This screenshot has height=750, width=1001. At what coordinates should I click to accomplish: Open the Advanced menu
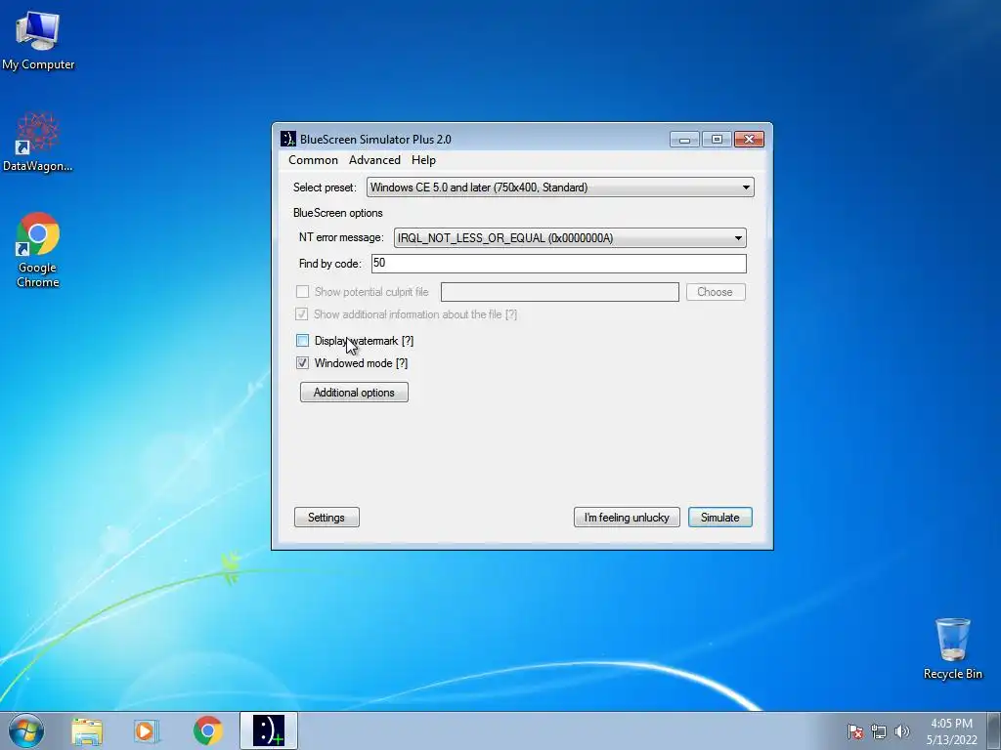tap(374, 160)
